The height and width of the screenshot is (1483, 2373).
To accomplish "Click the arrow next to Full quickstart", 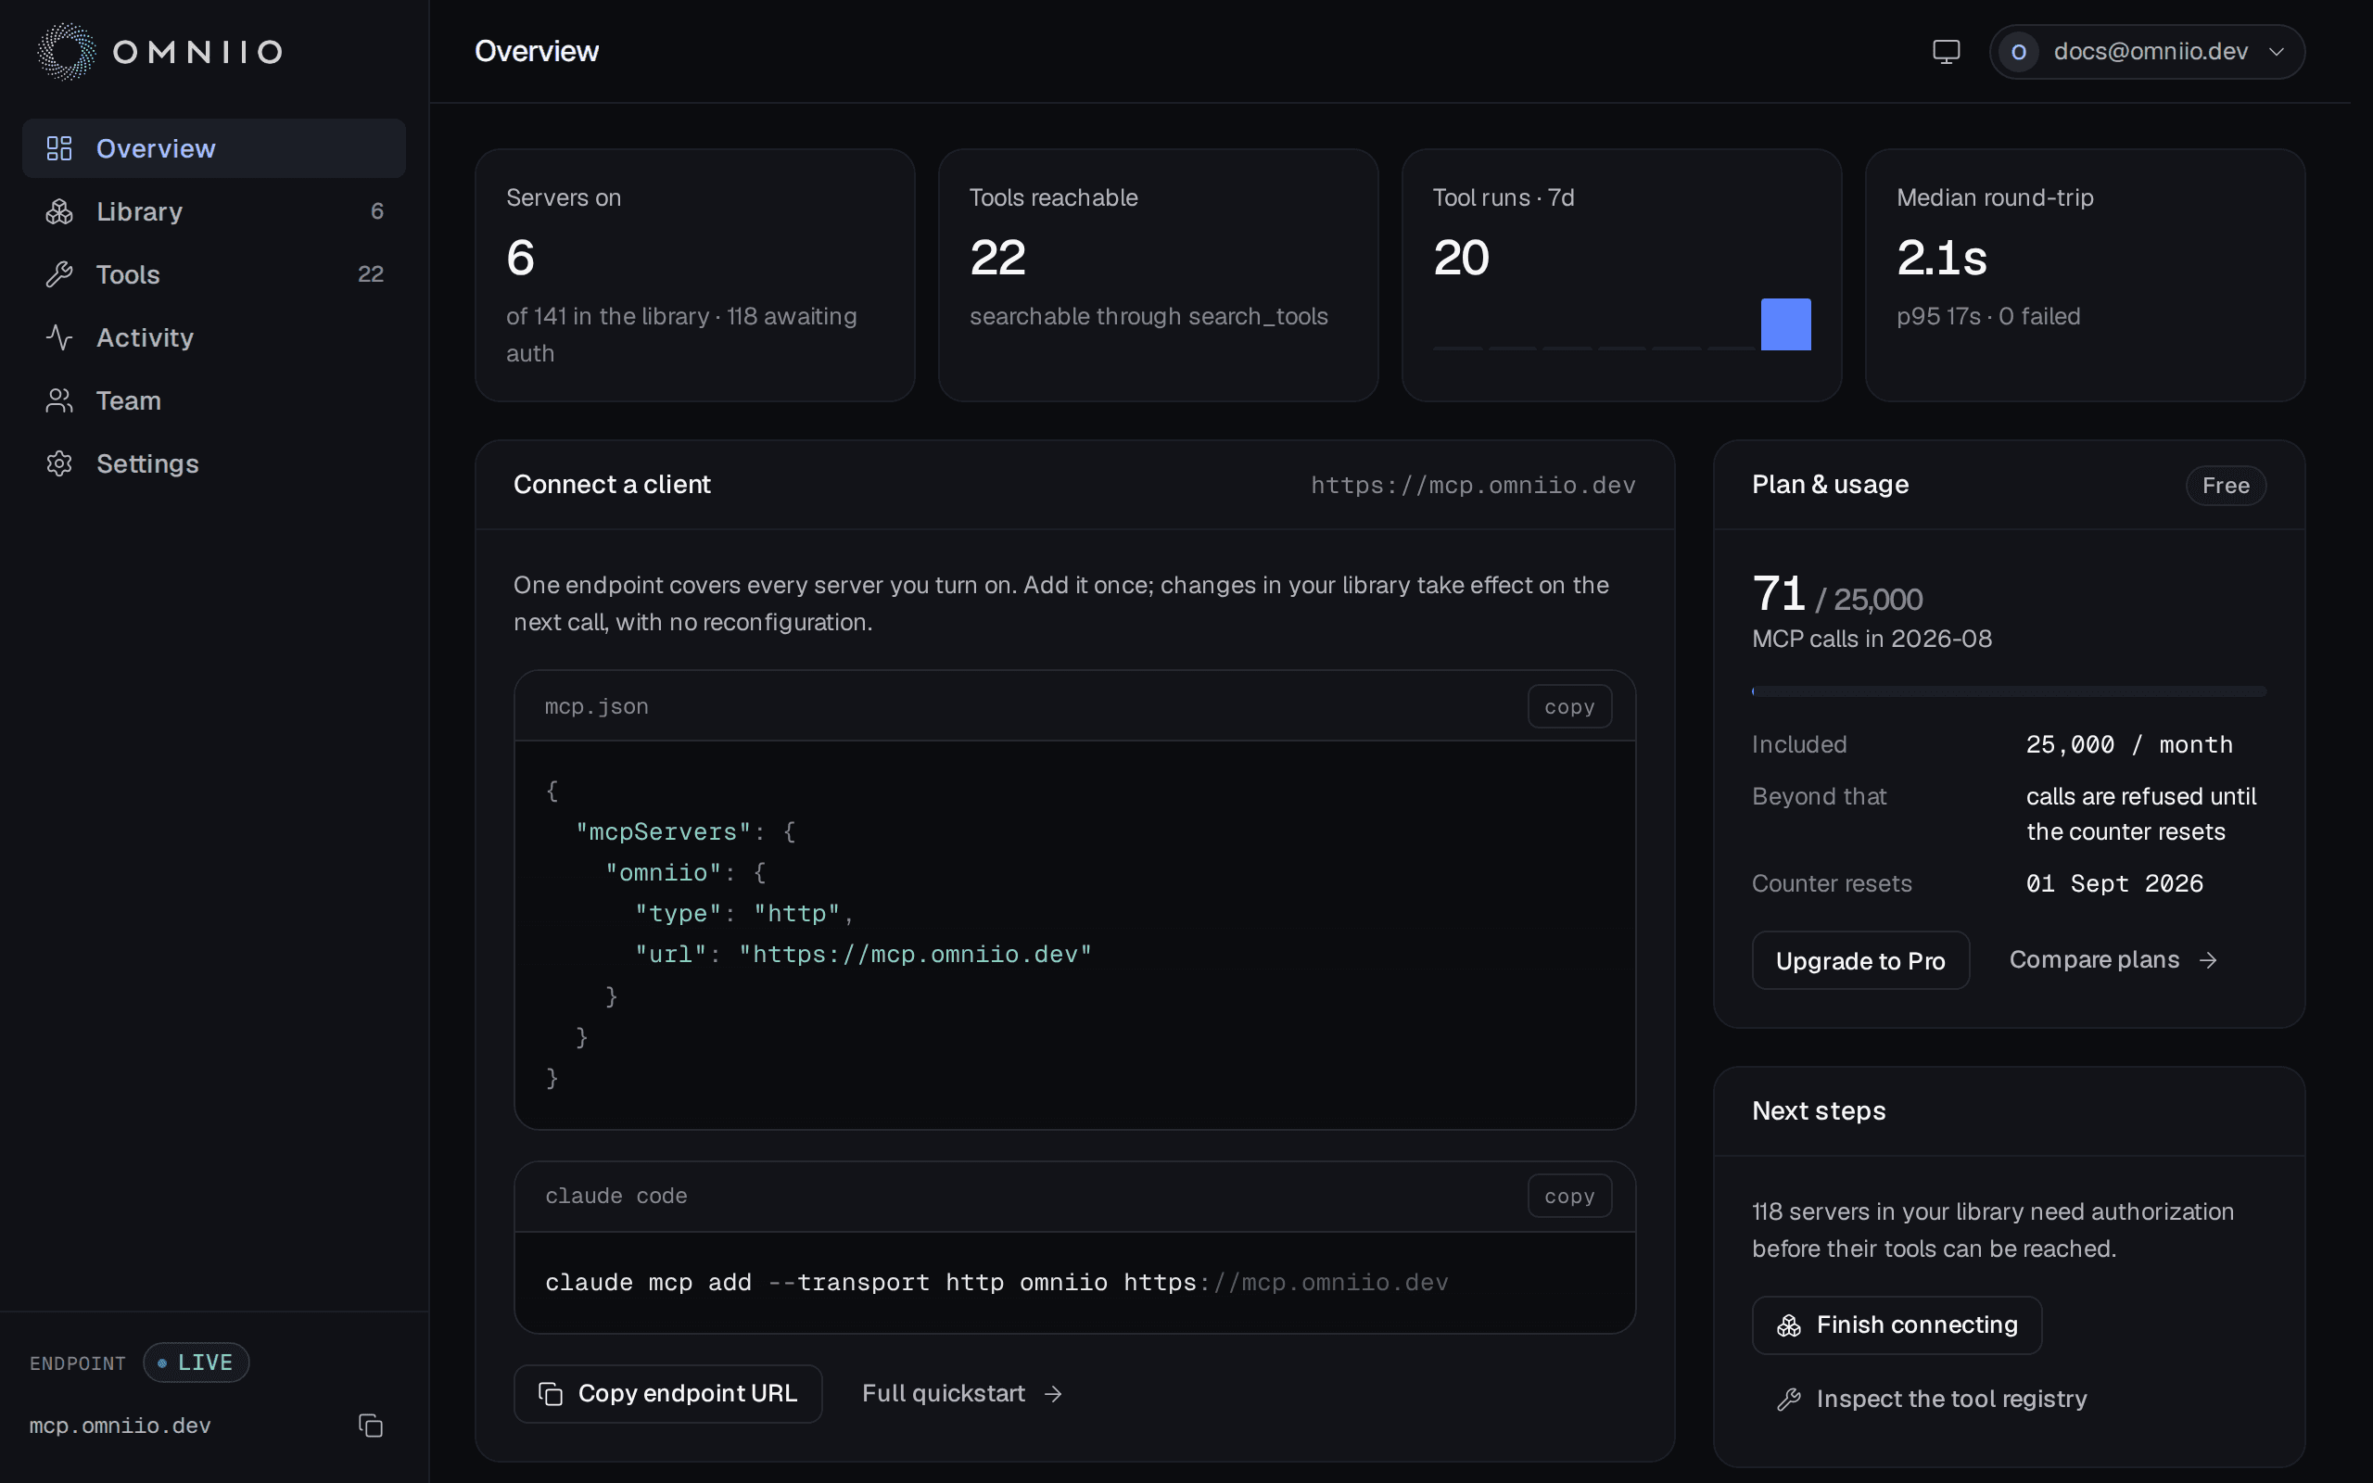I will tap(1053, 1394).
